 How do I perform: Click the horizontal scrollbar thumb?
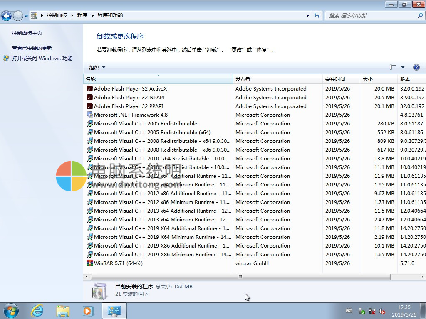(240, 277)
